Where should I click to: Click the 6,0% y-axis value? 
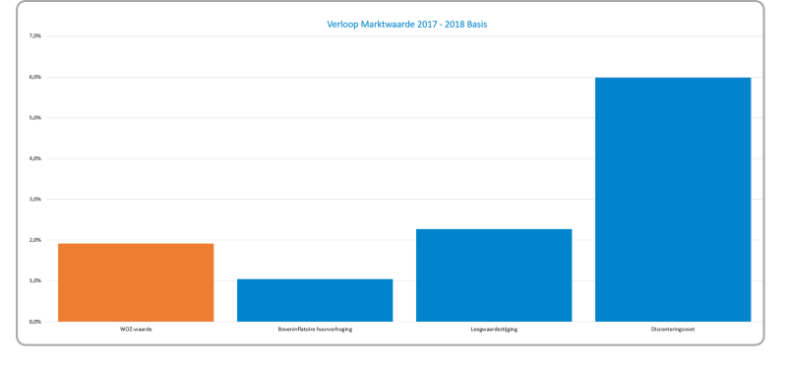(x=35, y=78)
